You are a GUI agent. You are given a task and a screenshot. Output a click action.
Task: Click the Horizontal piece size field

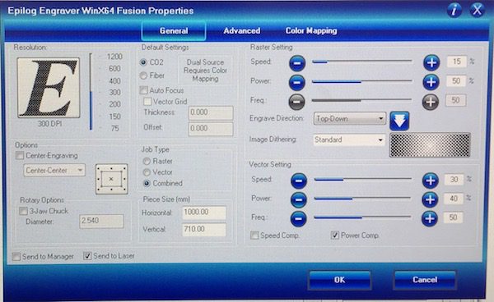(204, 213)
